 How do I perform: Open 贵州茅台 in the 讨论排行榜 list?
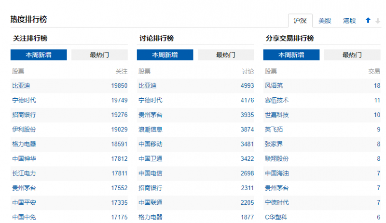click(151, 115)
